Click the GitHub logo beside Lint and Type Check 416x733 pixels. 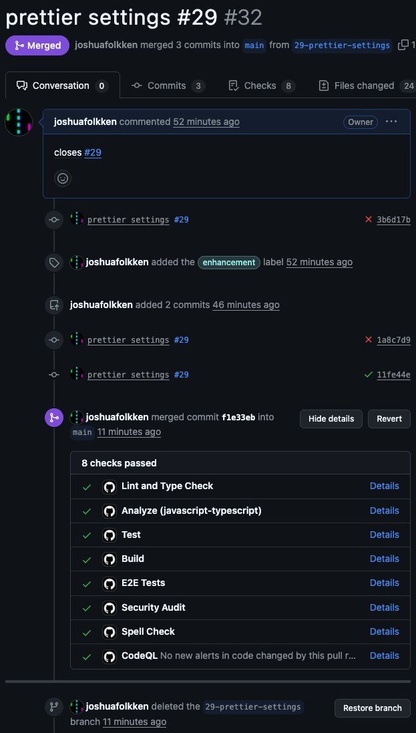[x=110, y=487]
